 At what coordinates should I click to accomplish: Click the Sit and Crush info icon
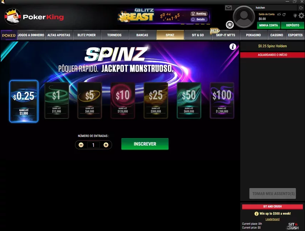pyautogui.click(x=256, y=214)
